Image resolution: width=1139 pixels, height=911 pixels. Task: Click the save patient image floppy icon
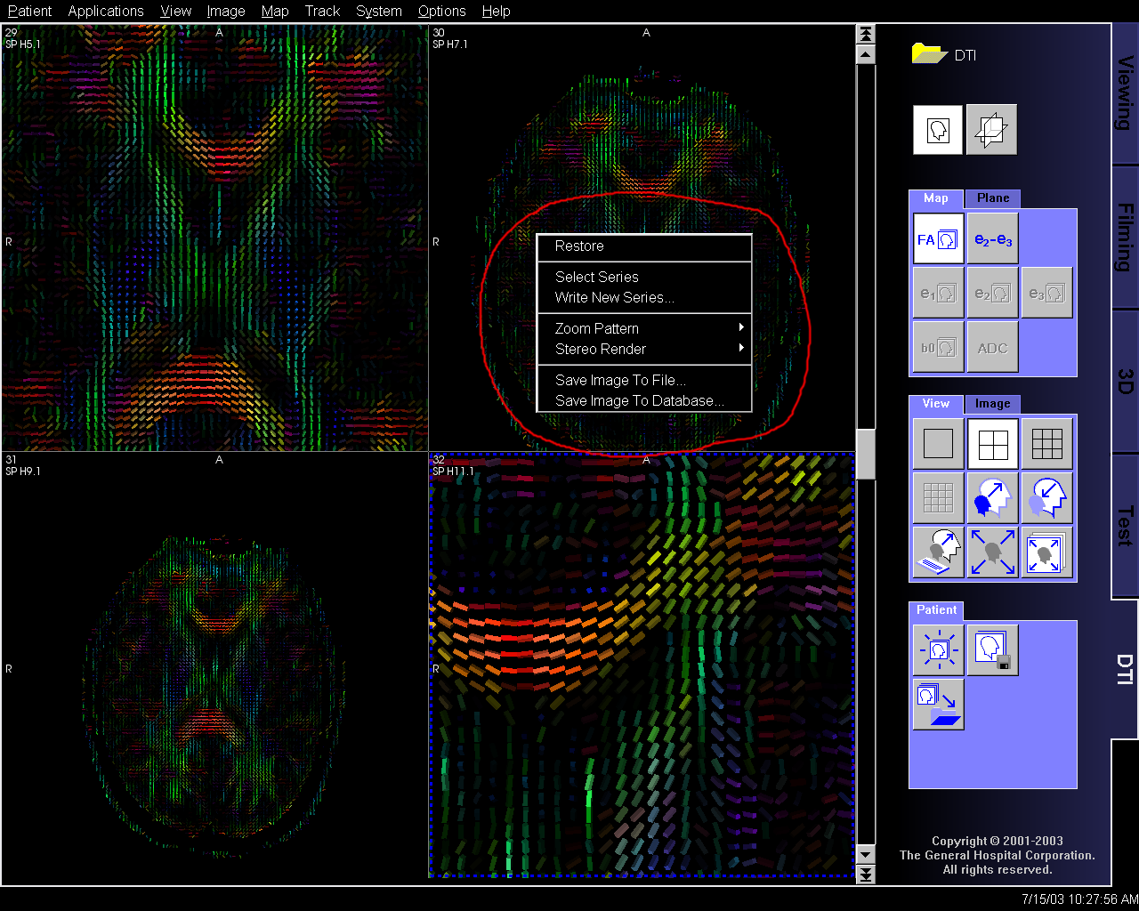[x=992, y=650]
